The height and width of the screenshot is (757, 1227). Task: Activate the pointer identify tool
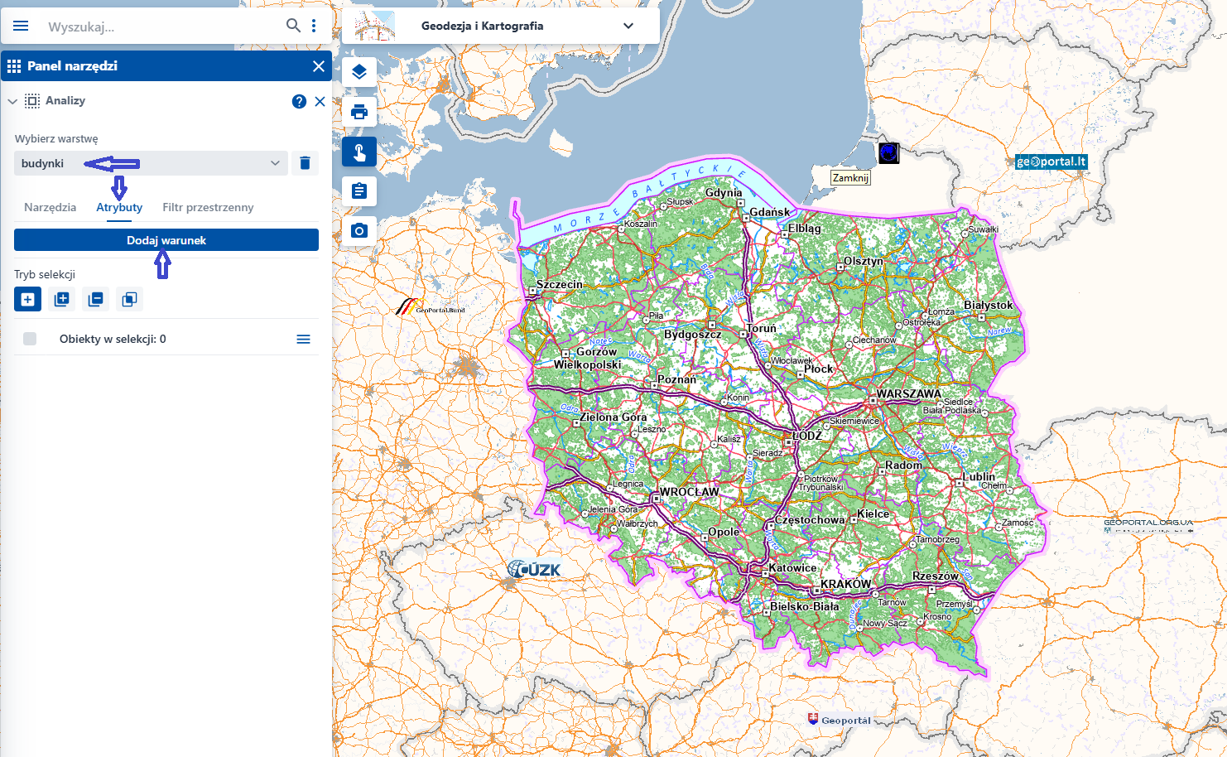coord(359,152)
